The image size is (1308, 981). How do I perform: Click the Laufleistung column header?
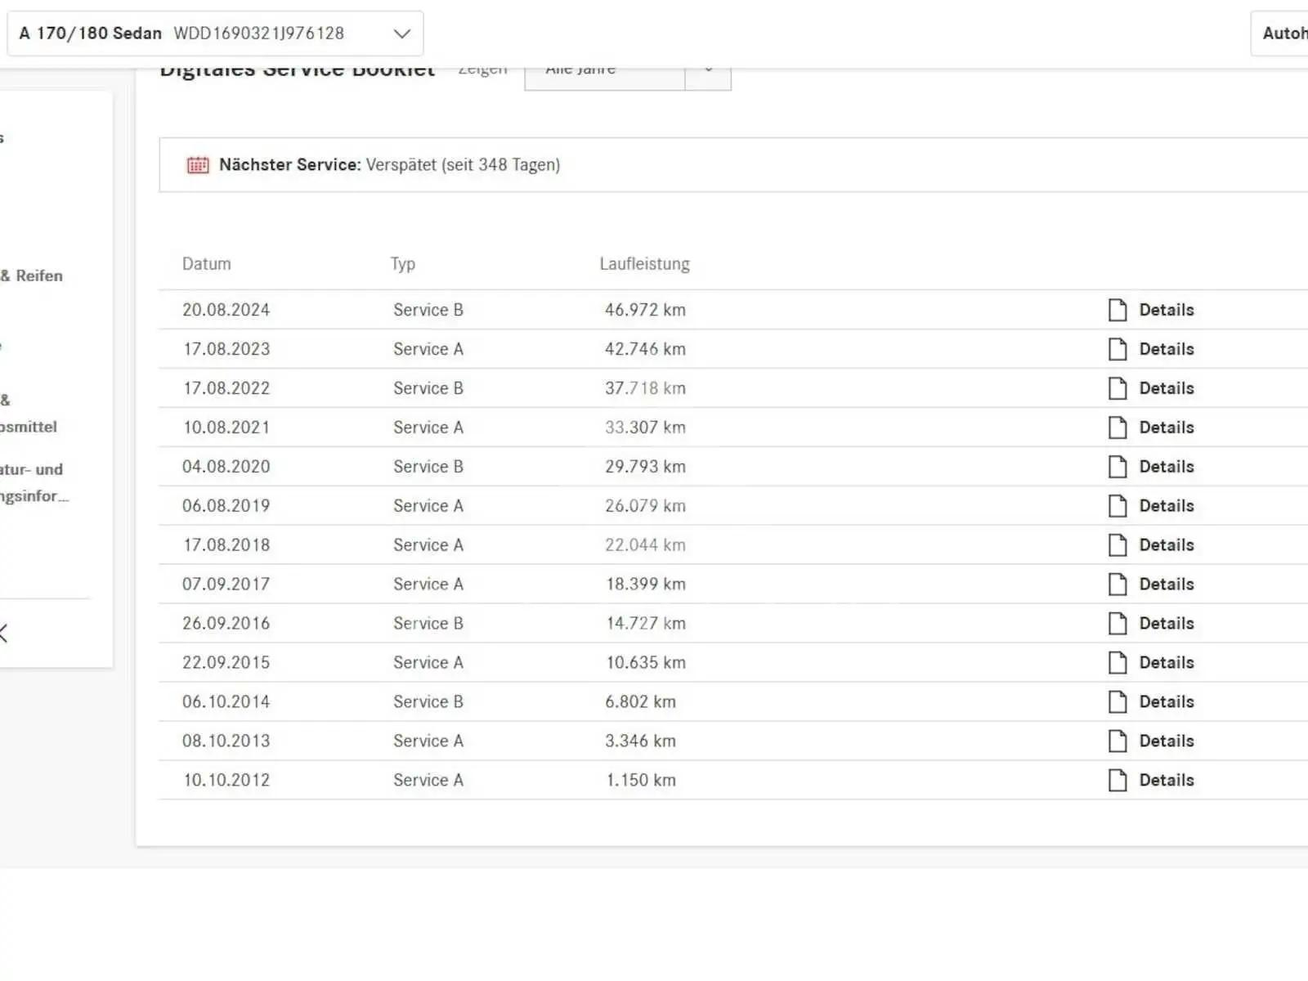click(645, 264)
